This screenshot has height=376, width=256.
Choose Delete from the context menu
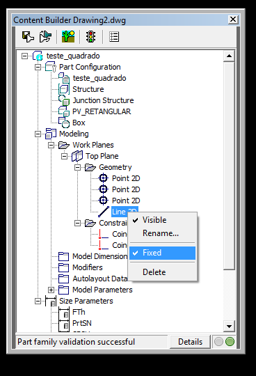tap(154, 272)
